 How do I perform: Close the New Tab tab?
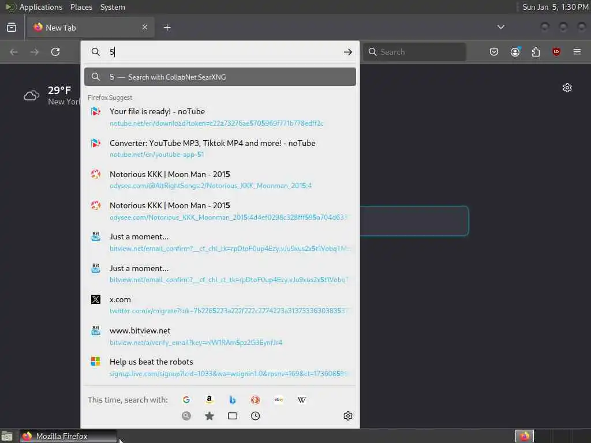(x=145, y=27)
